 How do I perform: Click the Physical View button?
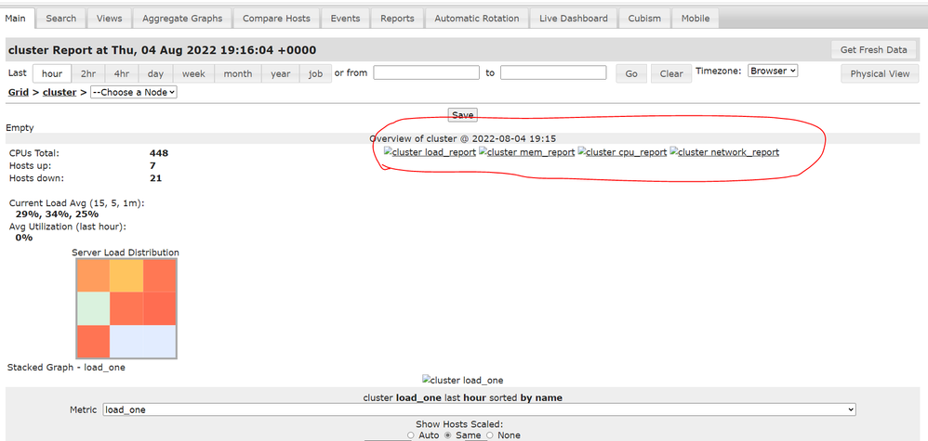880,73
